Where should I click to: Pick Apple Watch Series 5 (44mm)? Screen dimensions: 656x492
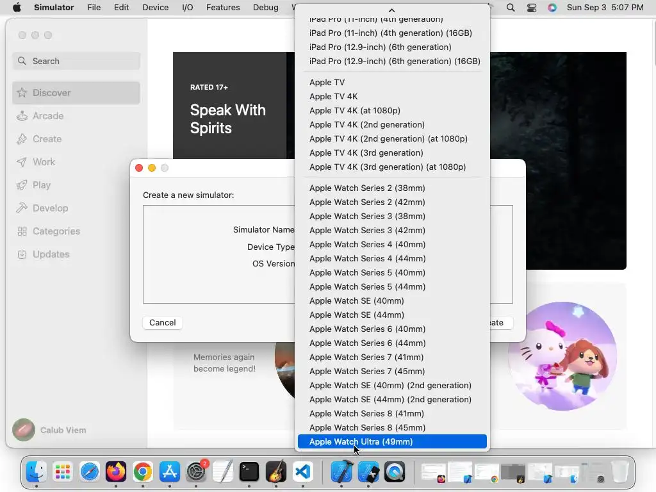coord(392,286)
